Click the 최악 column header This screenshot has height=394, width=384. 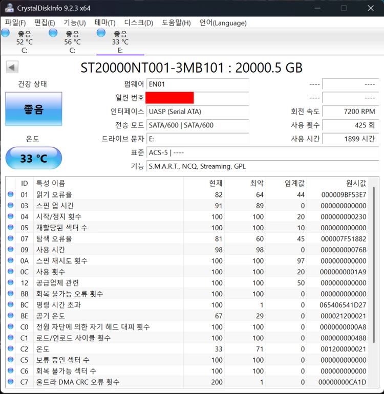coord(245,183)
